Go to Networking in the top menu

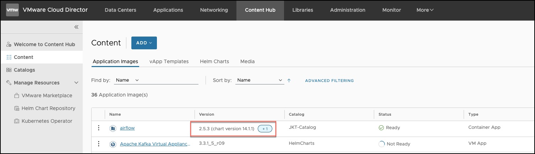click(214, 10)
